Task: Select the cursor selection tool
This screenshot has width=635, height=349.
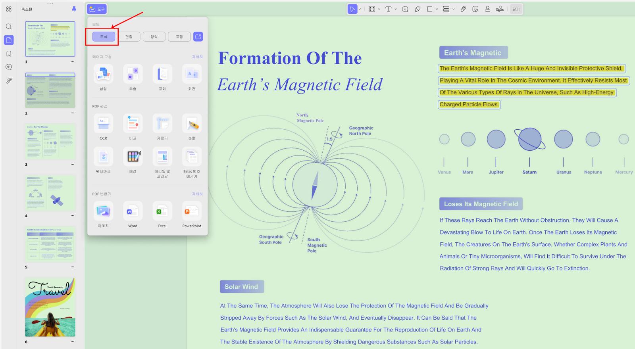Action: click(352, 9)
